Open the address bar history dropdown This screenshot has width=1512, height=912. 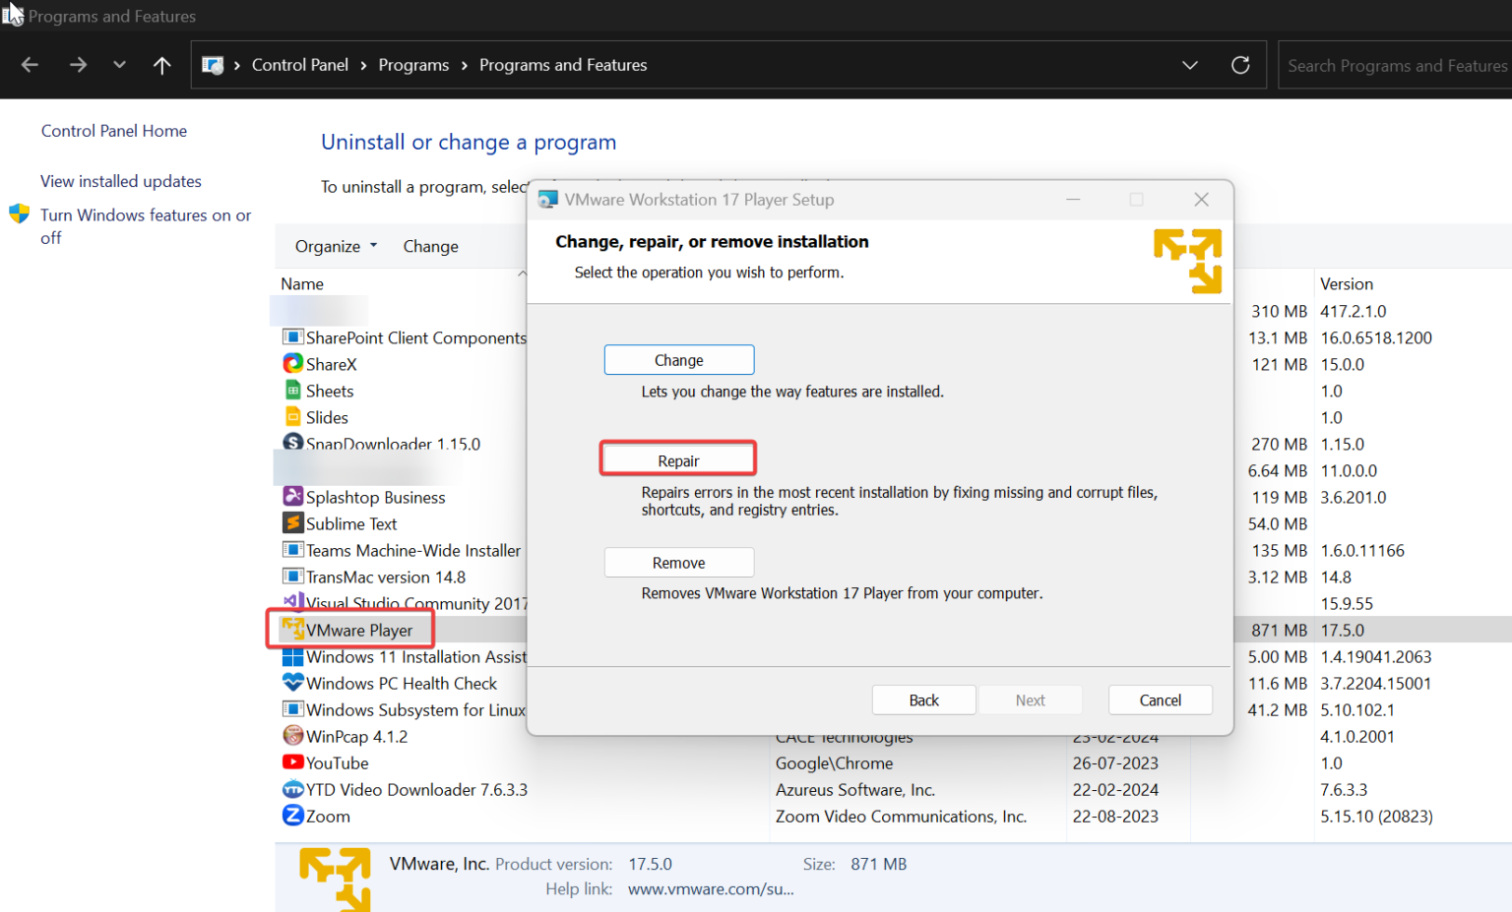1189,64
